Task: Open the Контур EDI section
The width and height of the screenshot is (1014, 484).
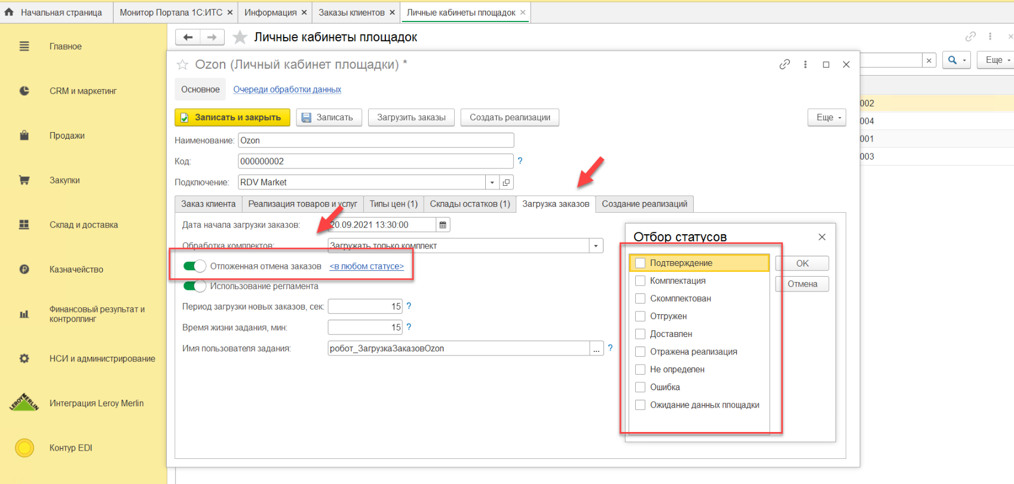Action: coord(71,448)
